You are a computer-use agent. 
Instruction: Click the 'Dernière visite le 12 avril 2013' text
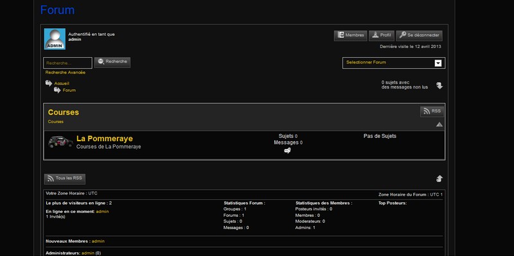coord(411,46)
